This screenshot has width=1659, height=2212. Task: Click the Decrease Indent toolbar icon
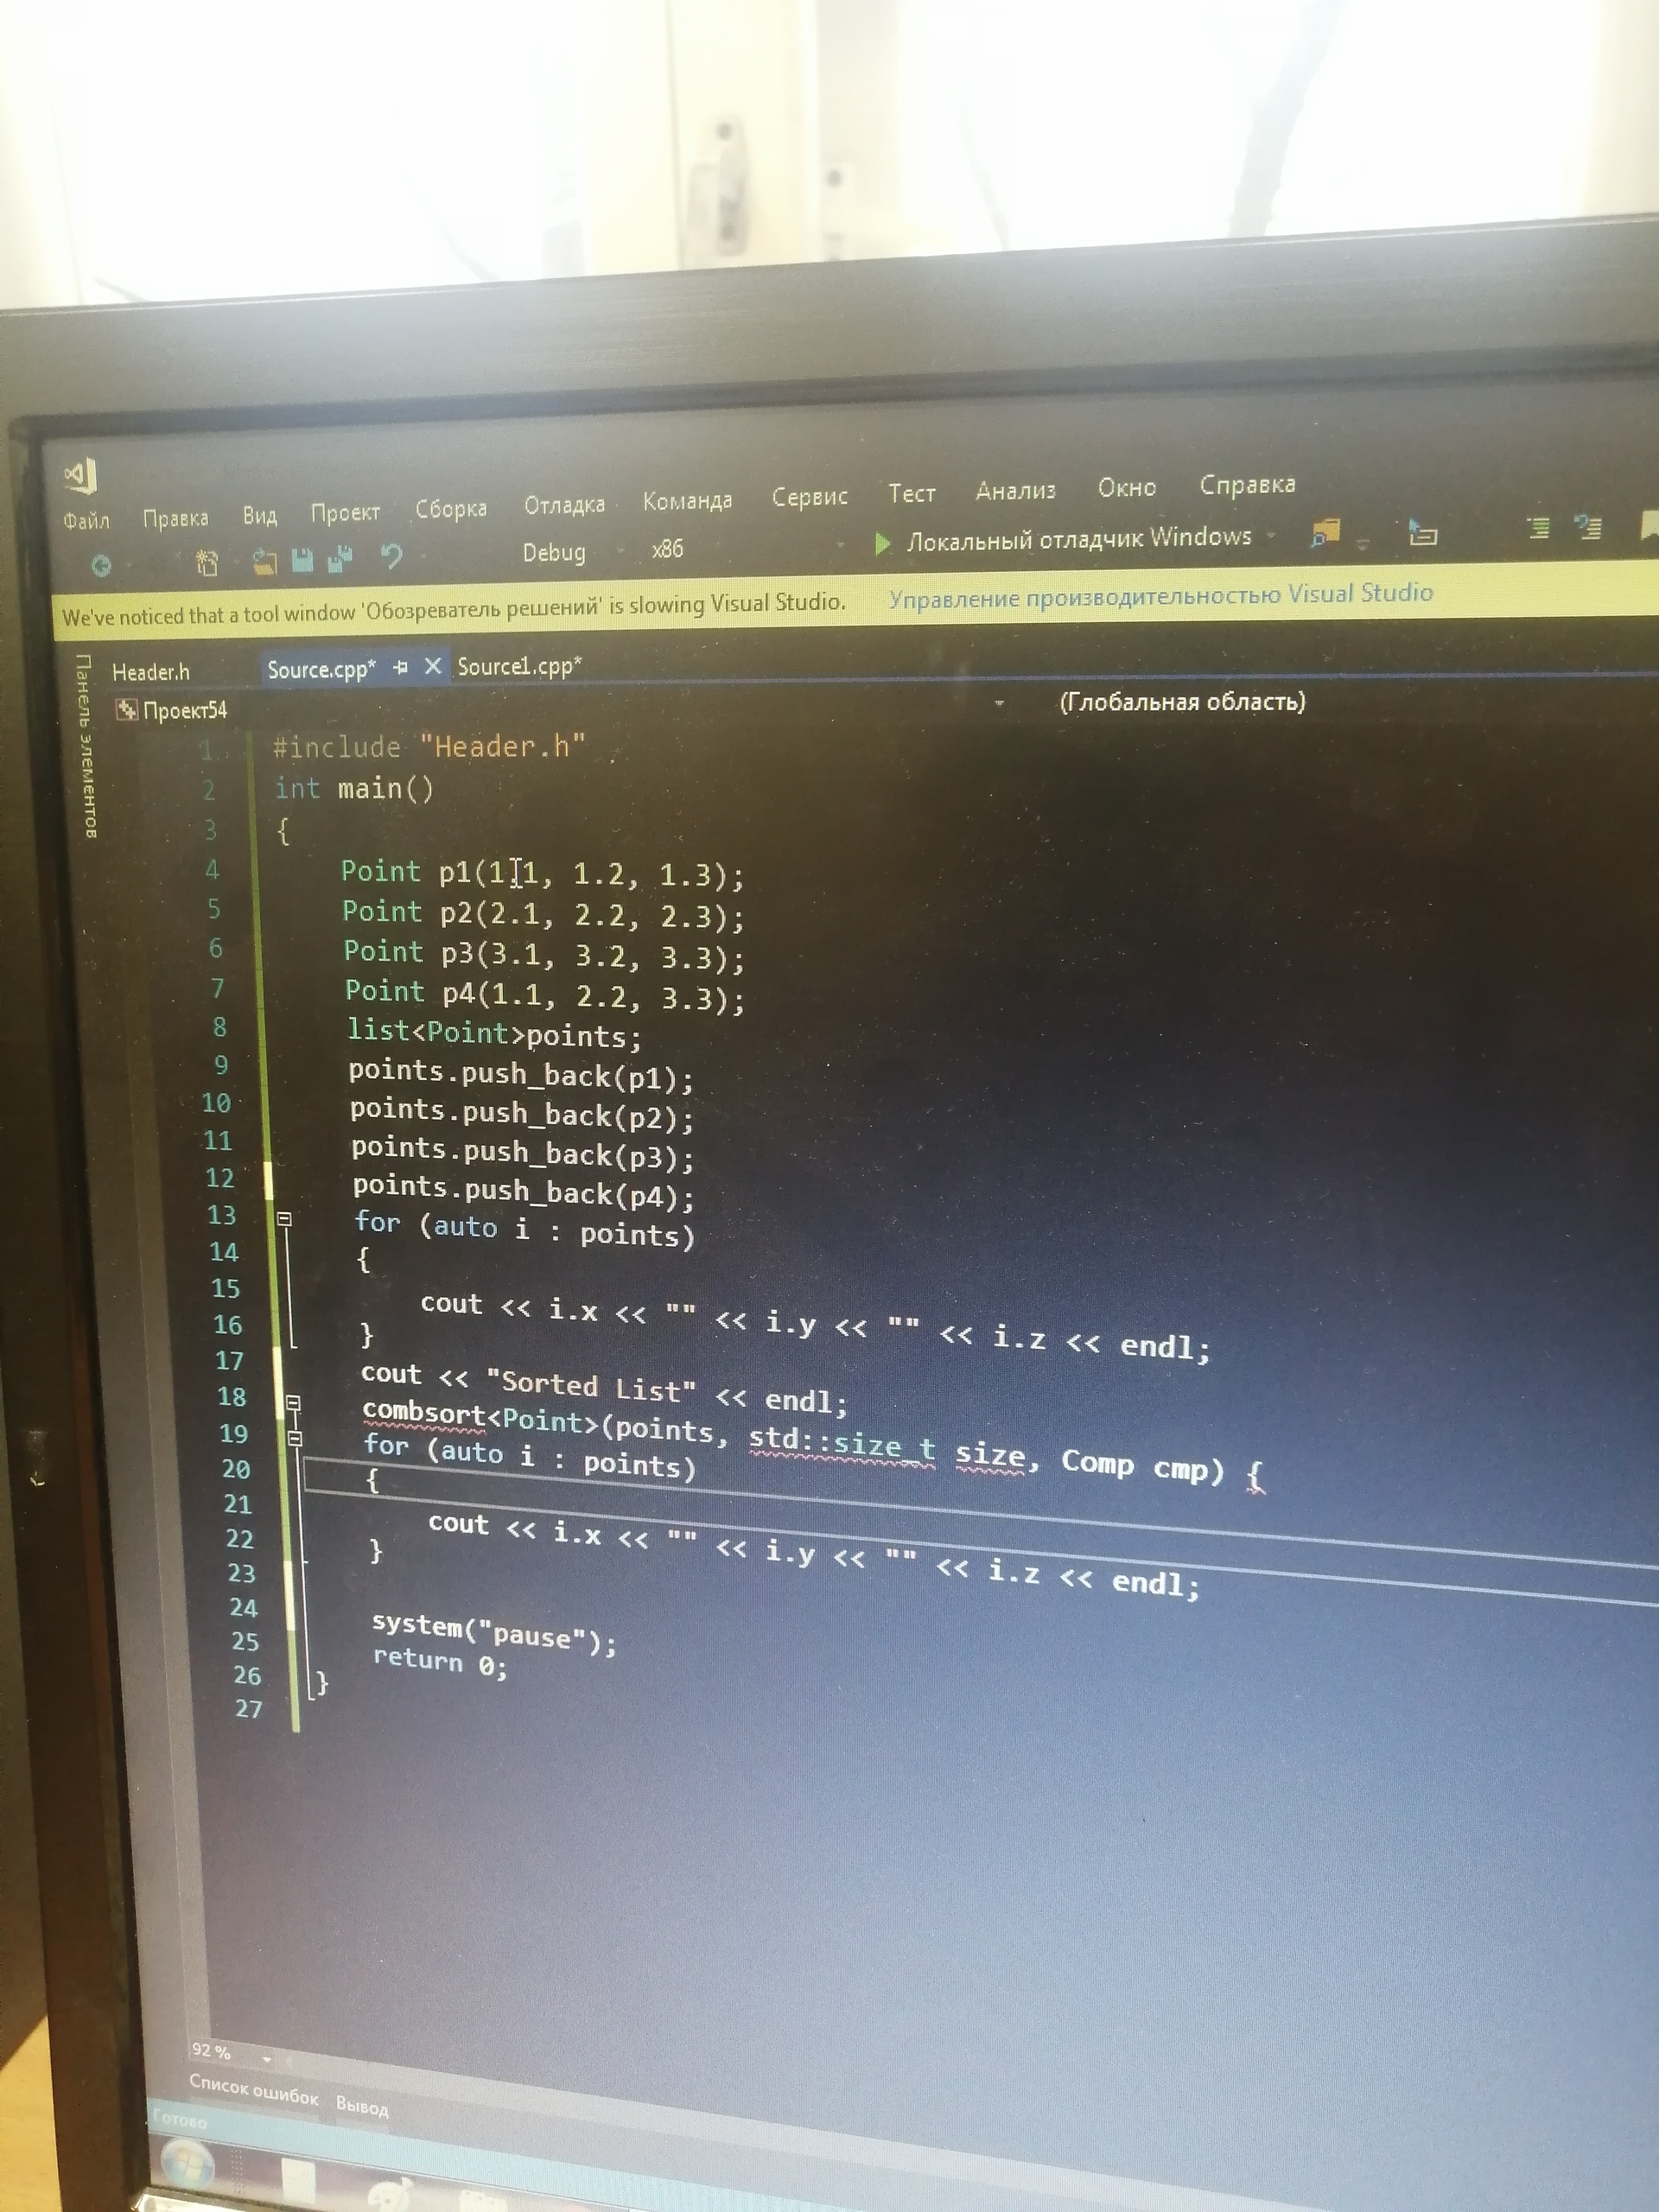coord(1538,527)
